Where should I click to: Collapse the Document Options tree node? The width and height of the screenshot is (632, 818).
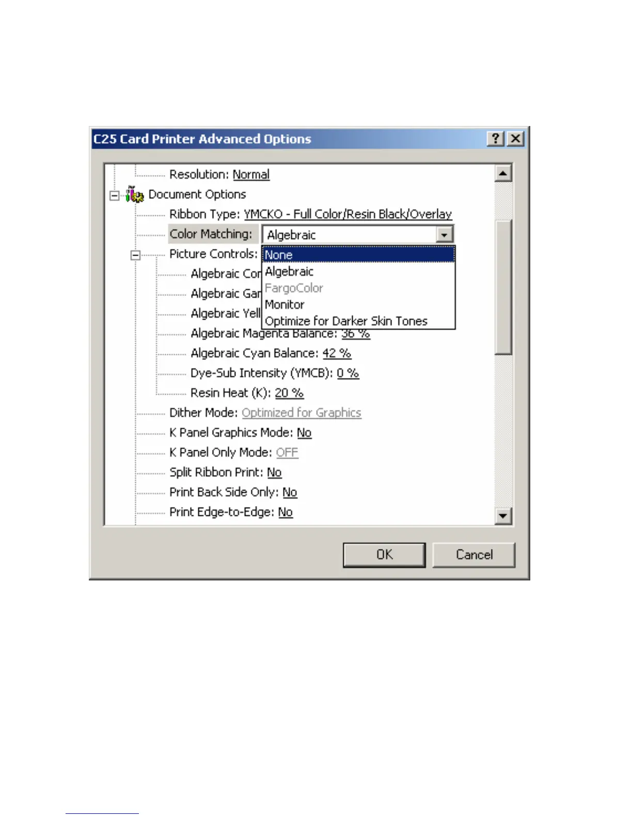tap(115, 195)
